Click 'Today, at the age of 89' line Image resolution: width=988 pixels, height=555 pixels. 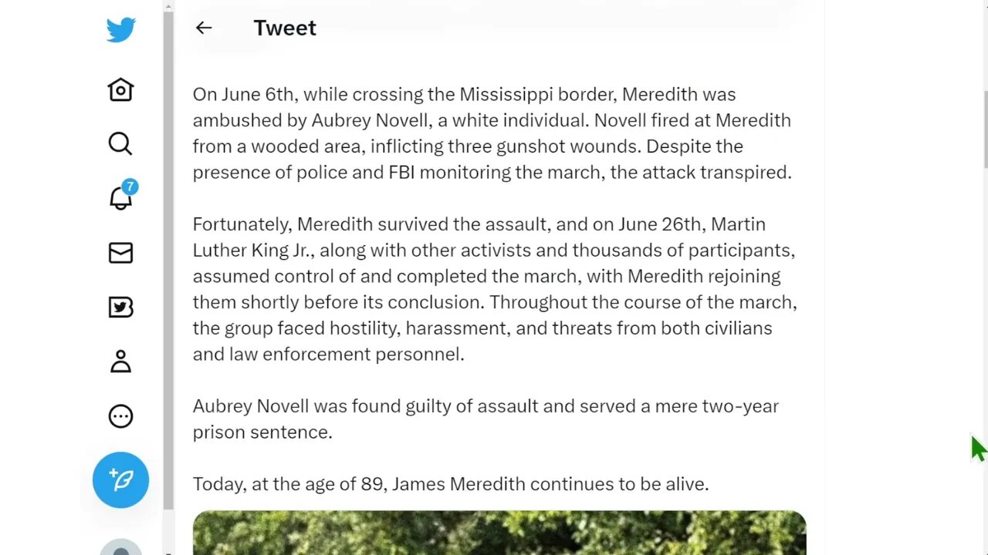(450, 484)
